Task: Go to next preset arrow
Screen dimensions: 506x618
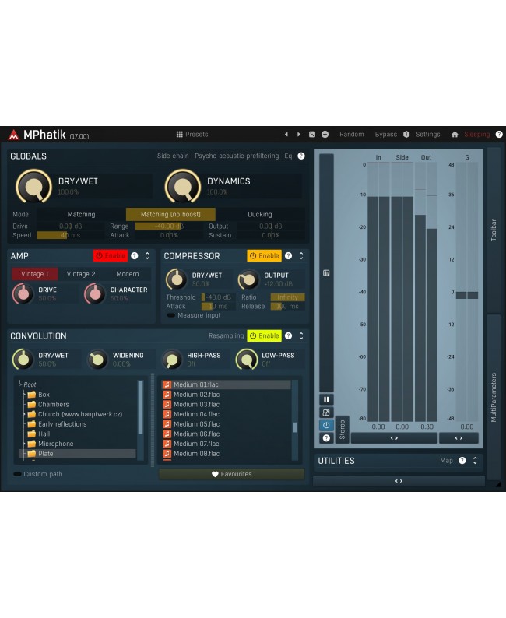Action: pos(299,135)
